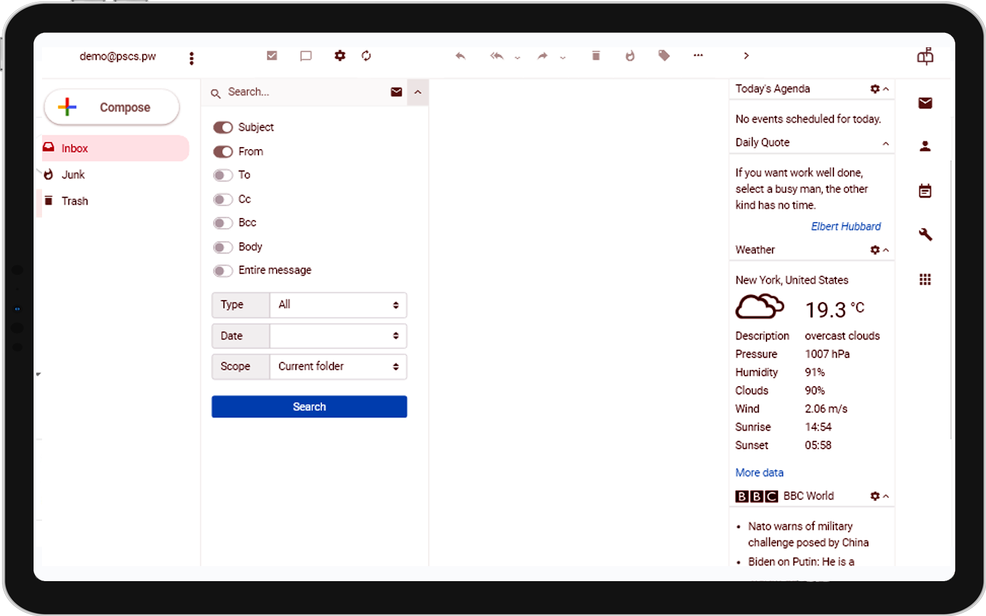986x616 pixels.
Task: Turn on the Entire message toggle
Action: point(223,271)
